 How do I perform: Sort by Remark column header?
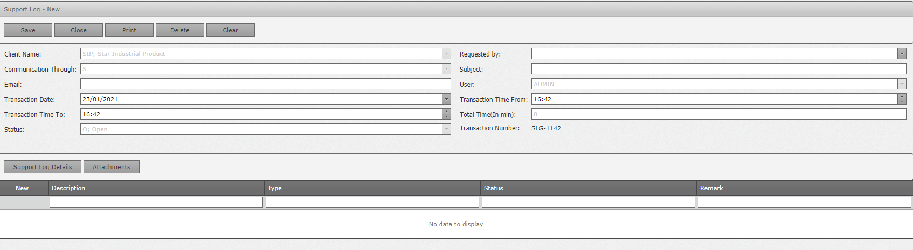[805, 188]
